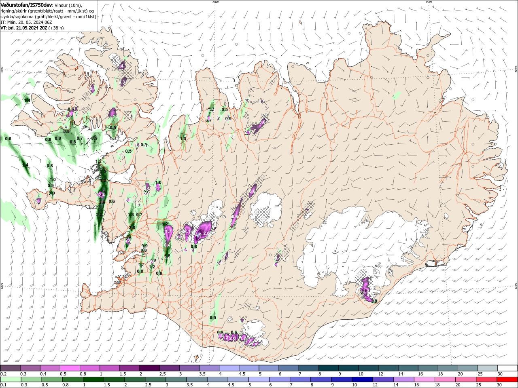Click the valid time text VT: þri. 21.05.2024 20Z
The height and width of the screenshot is (388, 518).
(24, 28)
